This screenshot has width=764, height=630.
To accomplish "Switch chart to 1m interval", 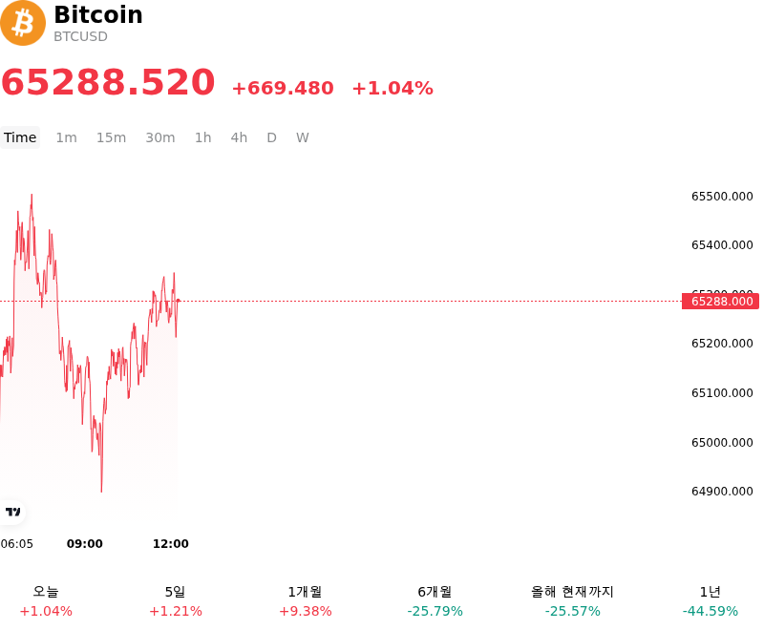I will pyautogui.click(x=66, y=137).
